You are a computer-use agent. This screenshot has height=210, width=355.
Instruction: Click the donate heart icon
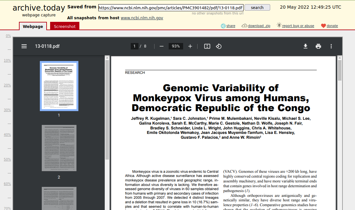pos(323,26)
